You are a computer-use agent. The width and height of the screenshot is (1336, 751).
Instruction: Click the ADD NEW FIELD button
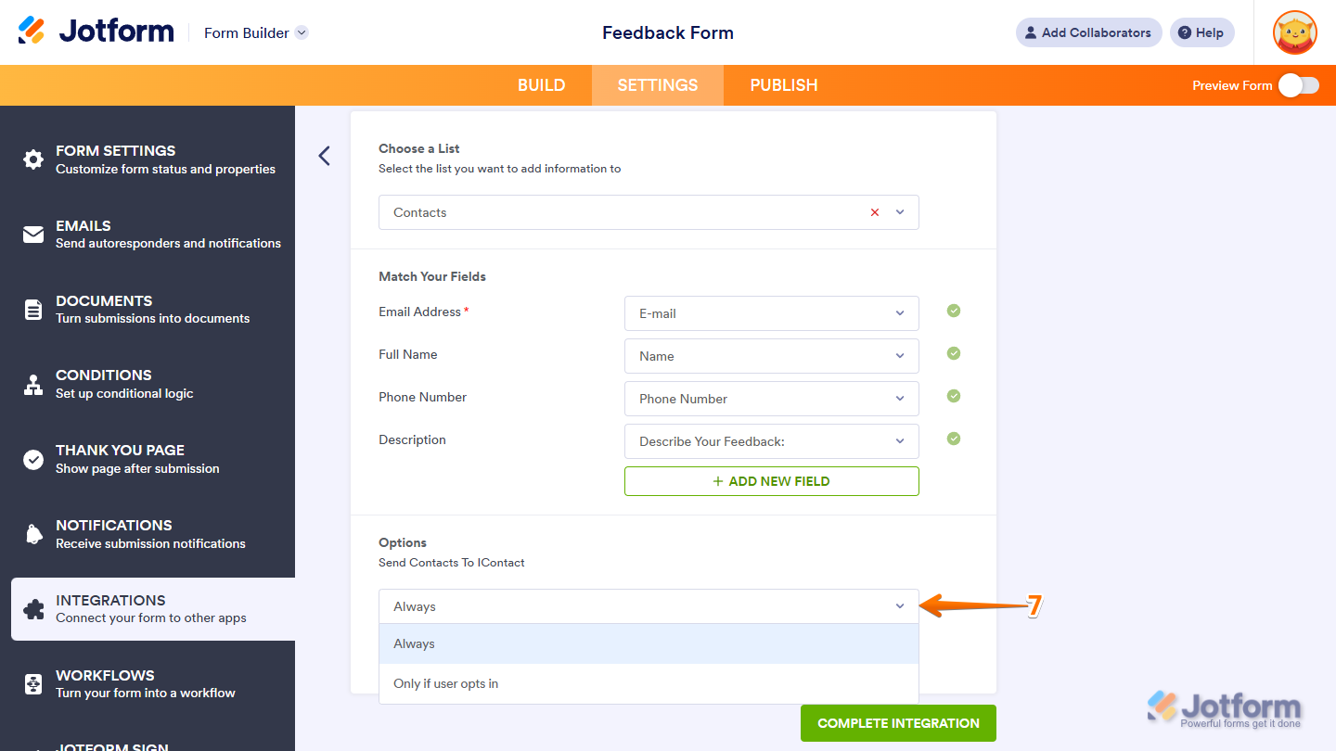(771, 480)
